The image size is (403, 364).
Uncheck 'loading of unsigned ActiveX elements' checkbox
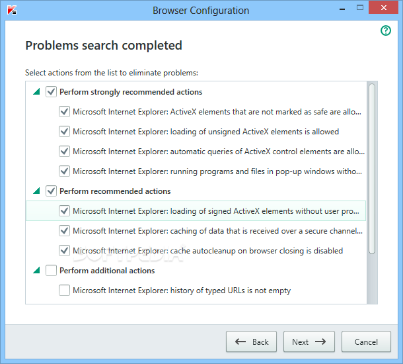(x=64, y=132)
